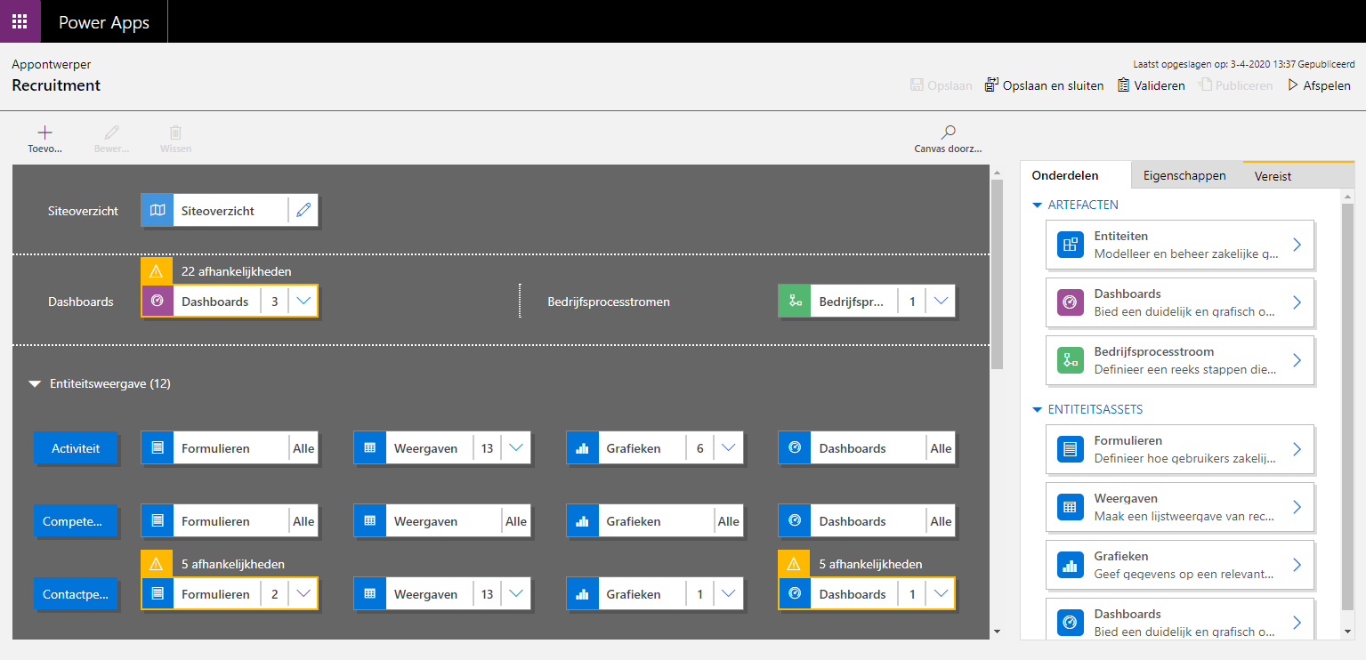
Task: Click Dashboards gauge icon in the Compete... row
Action: pyautogui.click(x=795, y=521)
